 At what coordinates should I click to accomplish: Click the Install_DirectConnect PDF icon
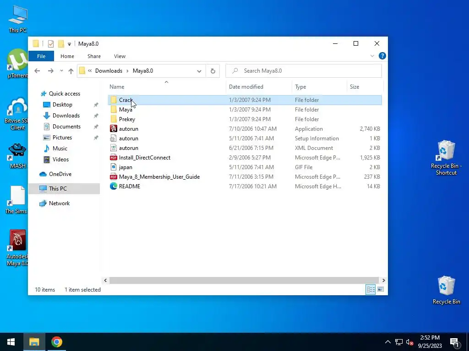coord(114,158)
